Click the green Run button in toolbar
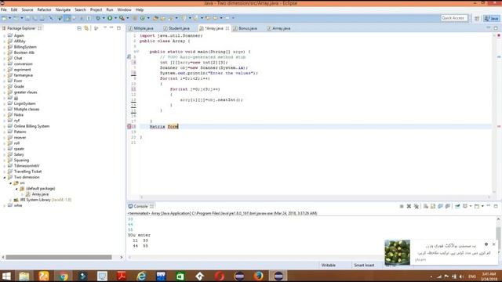Viewport: 502px width, 282px height. pyautogui.click(x=110, y=18)
